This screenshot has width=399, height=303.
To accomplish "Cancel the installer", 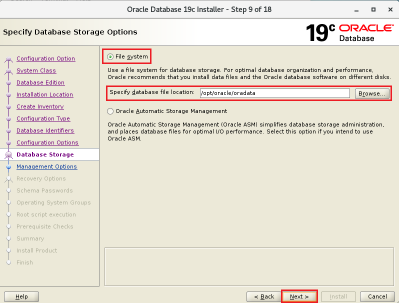I will tap(377, 296).
